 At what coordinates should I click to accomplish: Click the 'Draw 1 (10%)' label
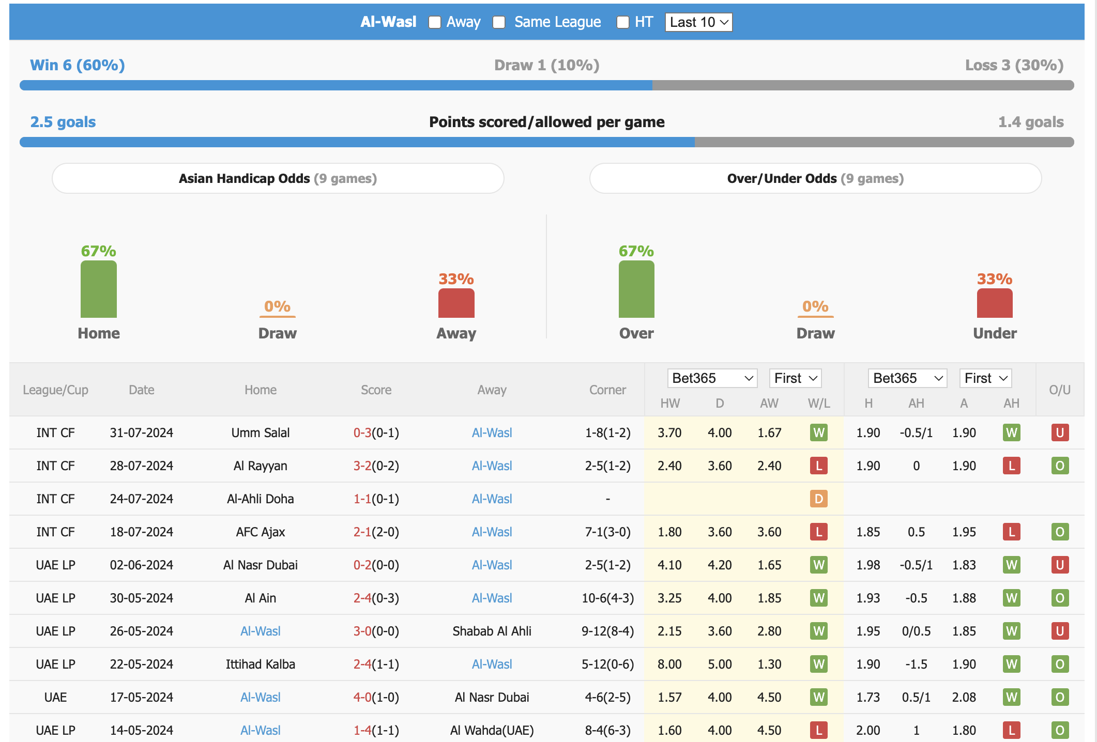click(x=547, y=65)
